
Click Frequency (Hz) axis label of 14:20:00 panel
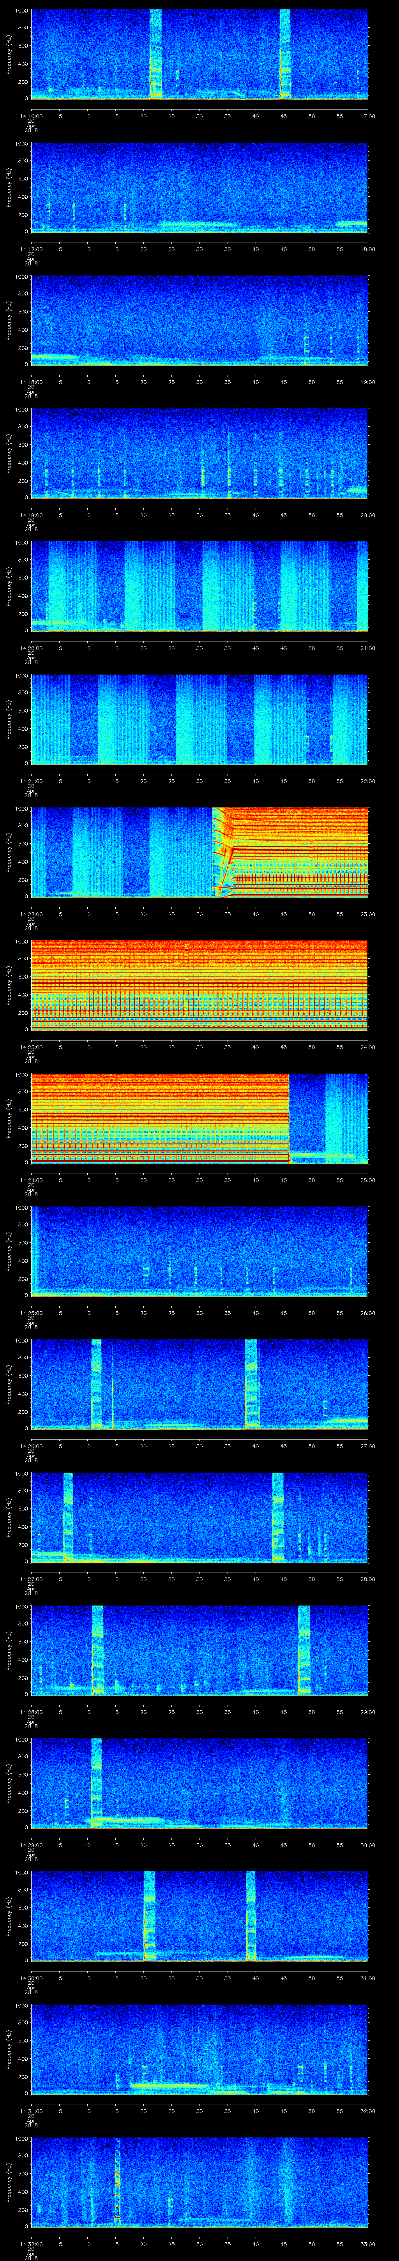point(9,585)
